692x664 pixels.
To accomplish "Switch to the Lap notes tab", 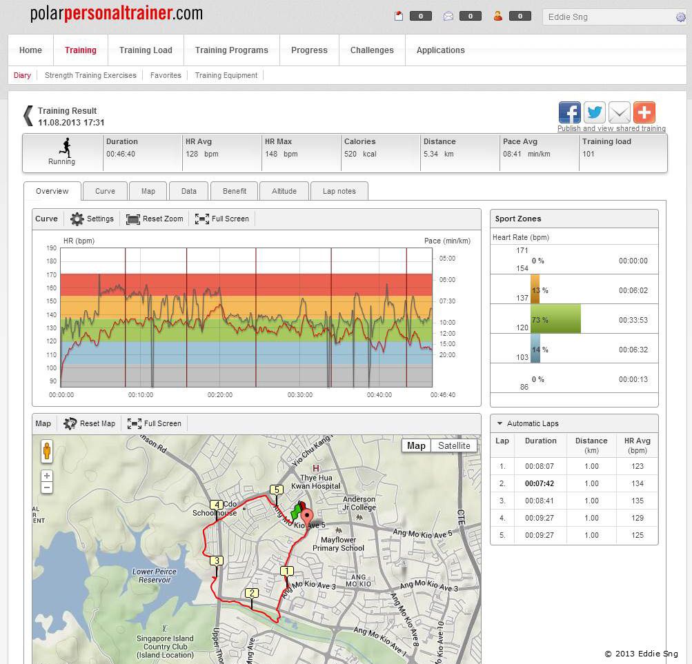I will coord(339,191).
